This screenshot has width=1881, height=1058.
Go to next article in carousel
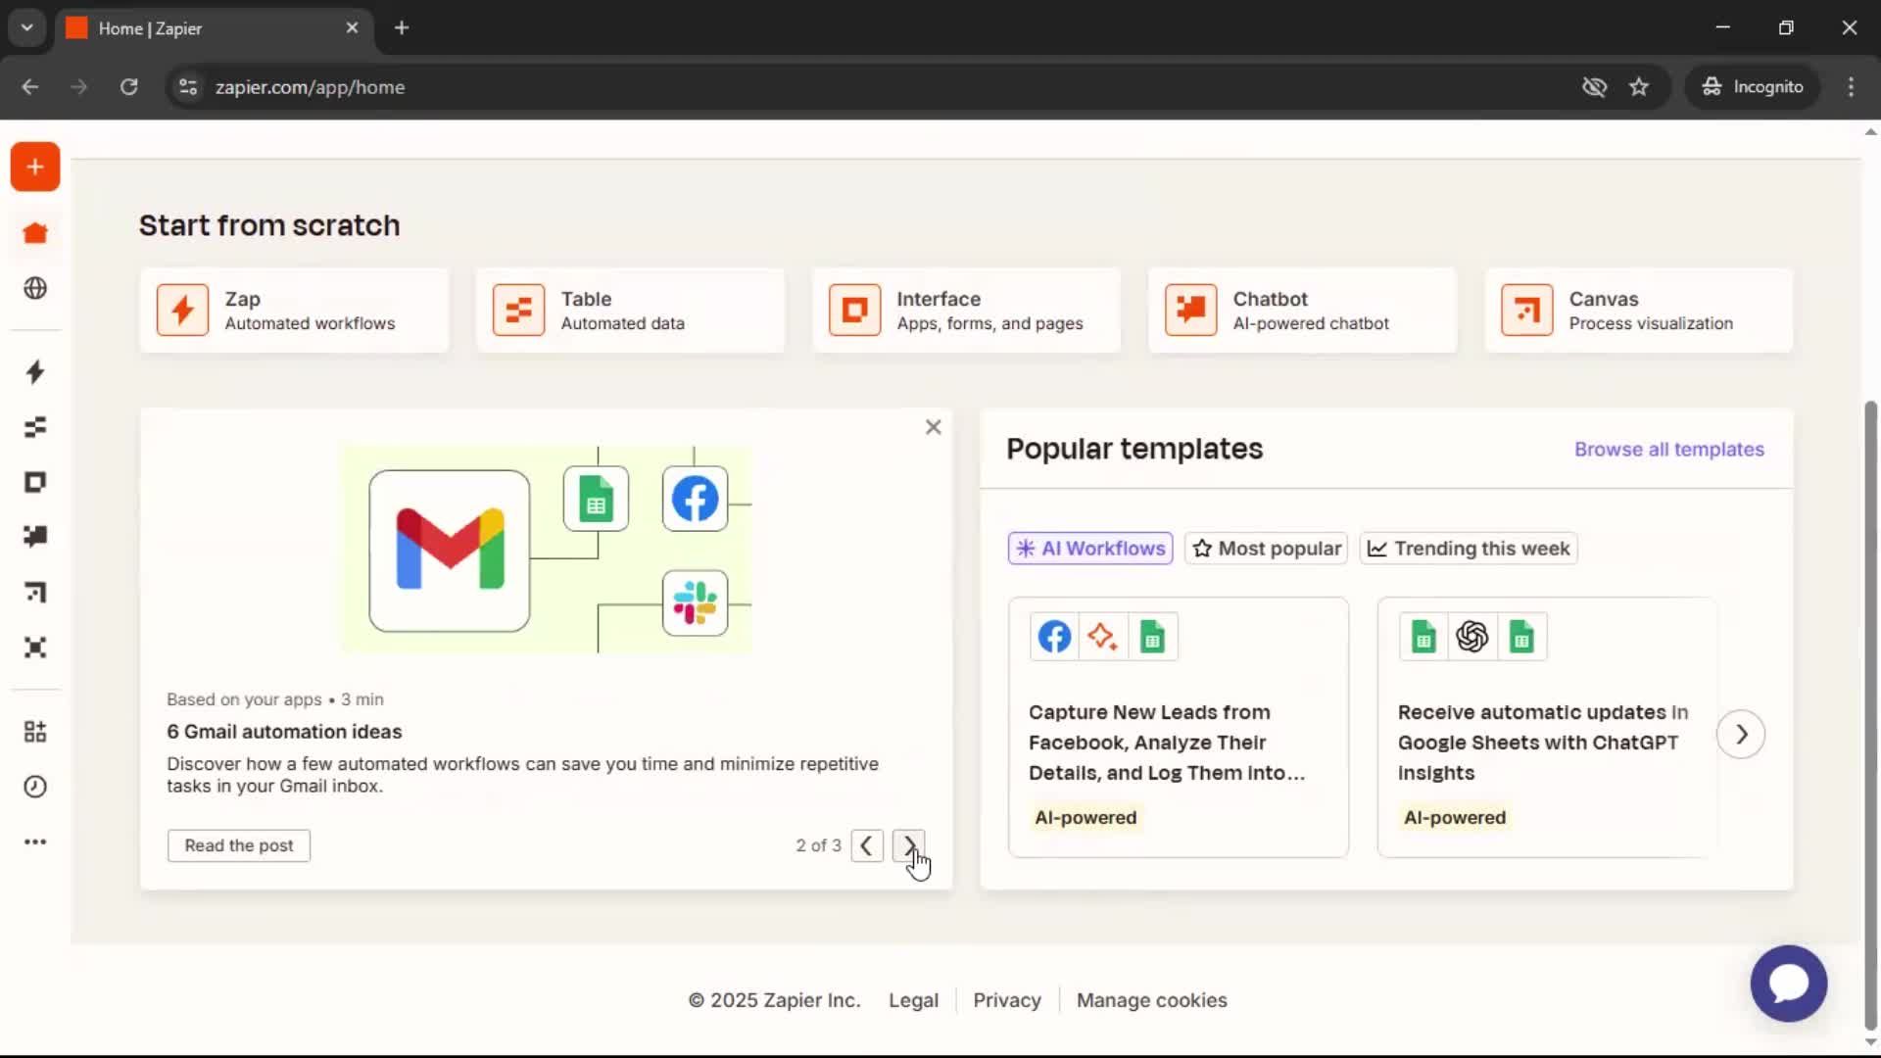tap(908, 845)
